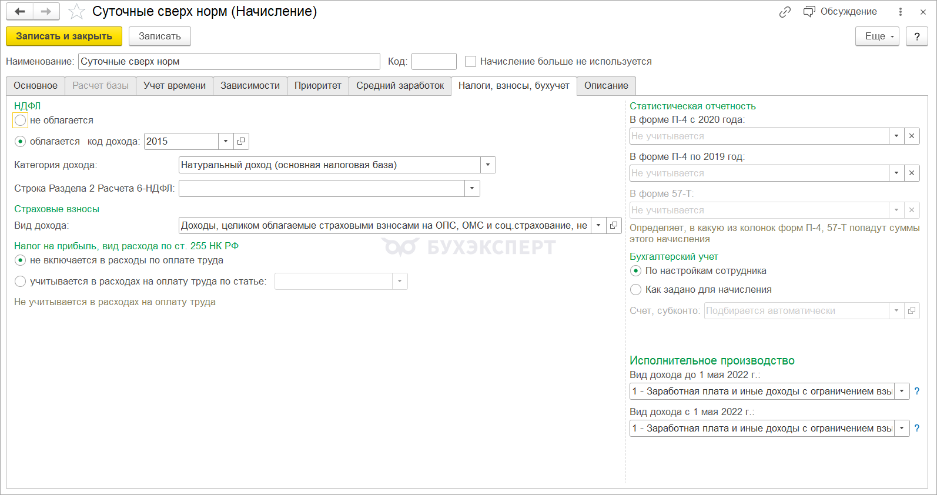Add form to favorites with star icon

pos(76,12)
